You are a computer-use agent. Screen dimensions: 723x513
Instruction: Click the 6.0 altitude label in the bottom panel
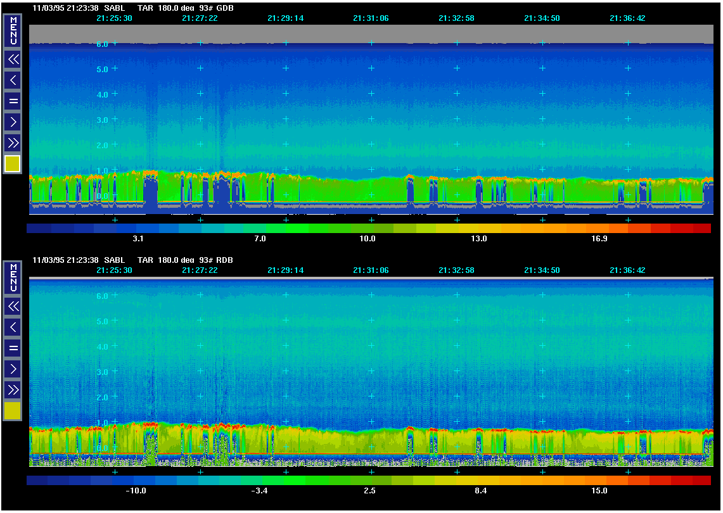tap(102, 296)
